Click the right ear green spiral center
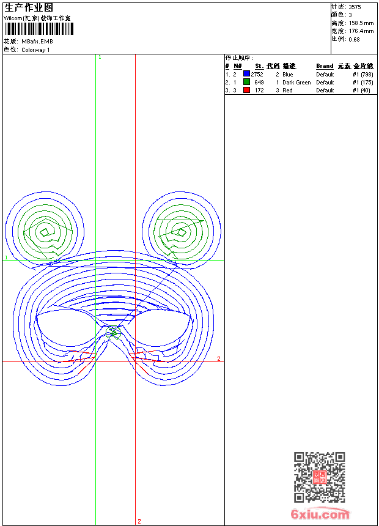The image size is (379, 526). coord(181,232)
